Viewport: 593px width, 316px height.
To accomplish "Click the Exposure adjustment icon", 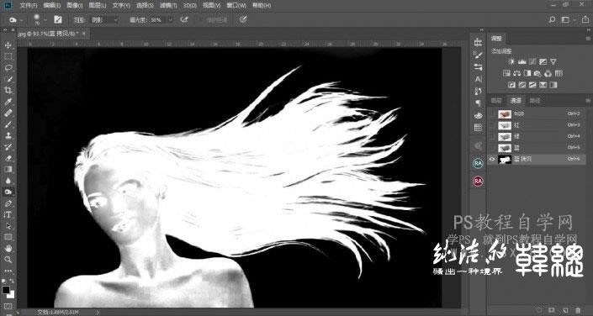I will 543,61.
